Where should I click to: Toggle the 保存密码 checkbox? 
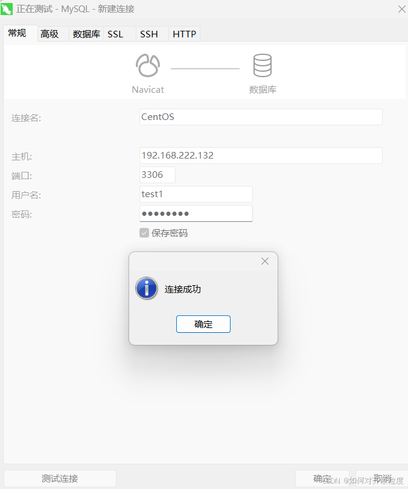[x=144, y=233]
